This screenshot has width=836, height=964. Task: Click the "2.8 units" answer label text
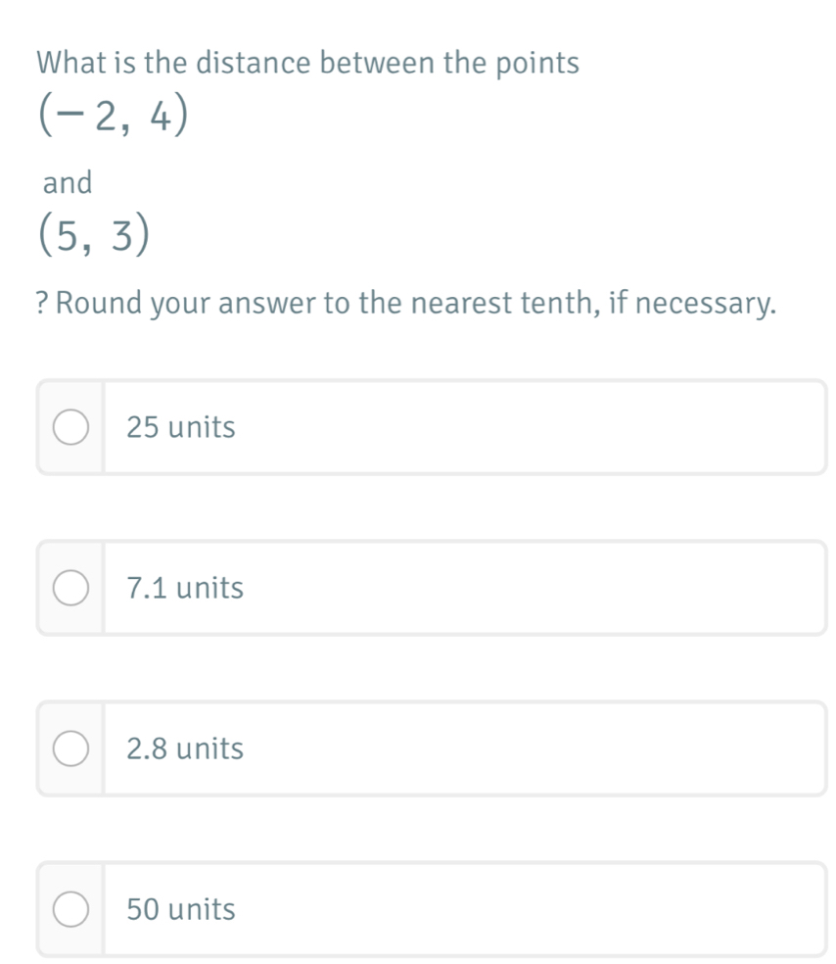point(185,749)
